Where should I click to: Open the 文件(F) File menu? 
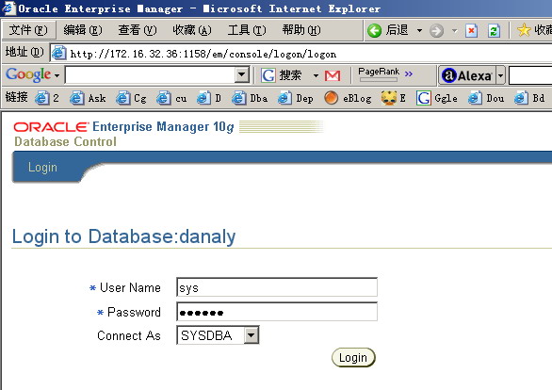[28, 30]
